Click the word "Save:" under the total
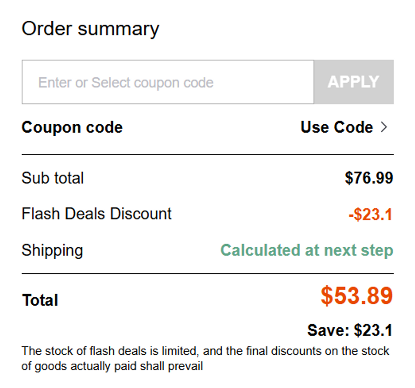Viewport: 415px width, 388px height. coord(328,330)
